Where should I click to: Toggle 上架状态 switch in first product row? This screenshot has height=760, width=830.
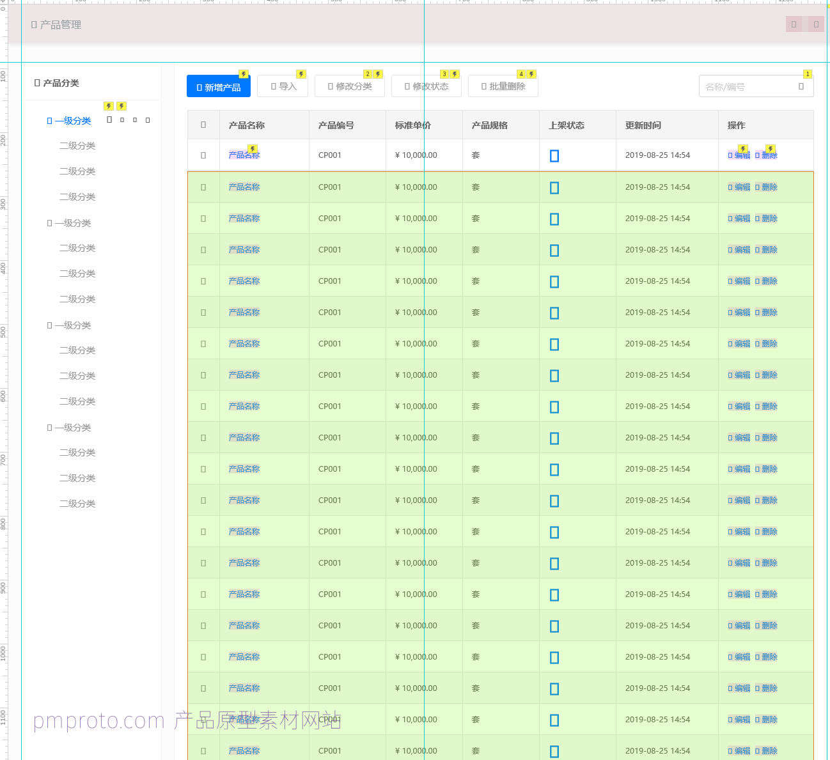point(554,156)
